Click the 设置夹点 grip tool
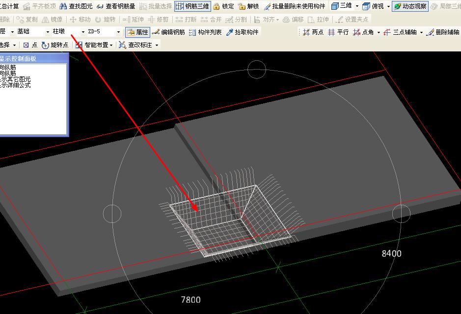Screen dimensions: 461x314 click(352, 20)
